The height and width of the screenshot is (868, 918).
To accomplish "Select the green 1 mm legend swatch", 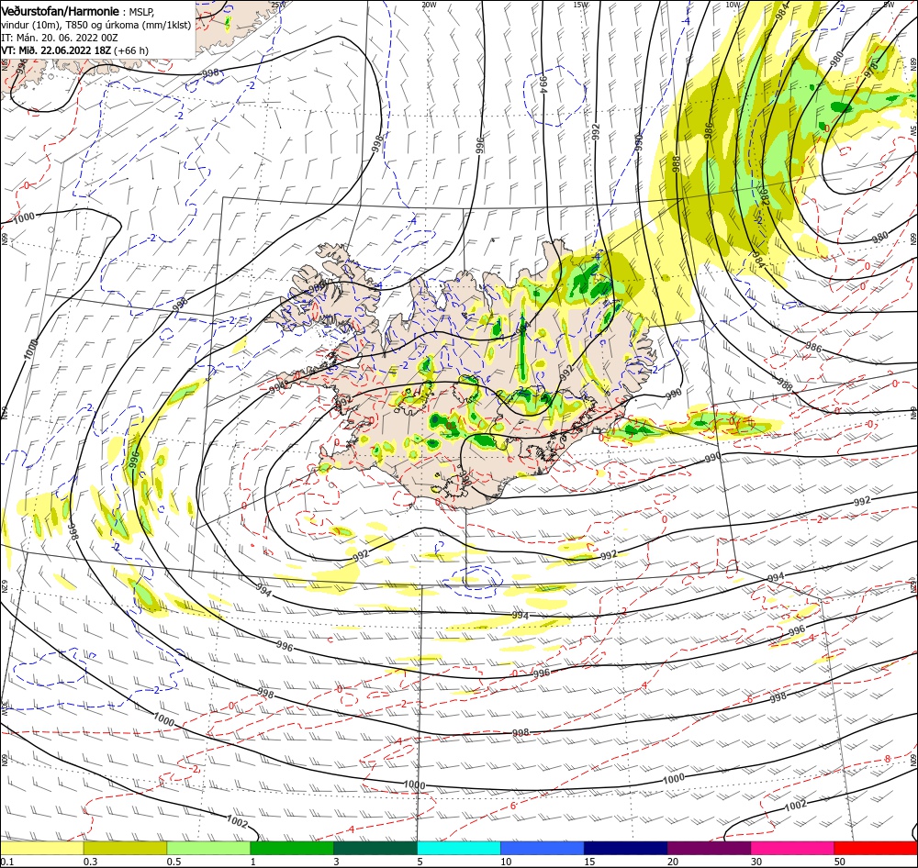I will click(x=292, y=848).
